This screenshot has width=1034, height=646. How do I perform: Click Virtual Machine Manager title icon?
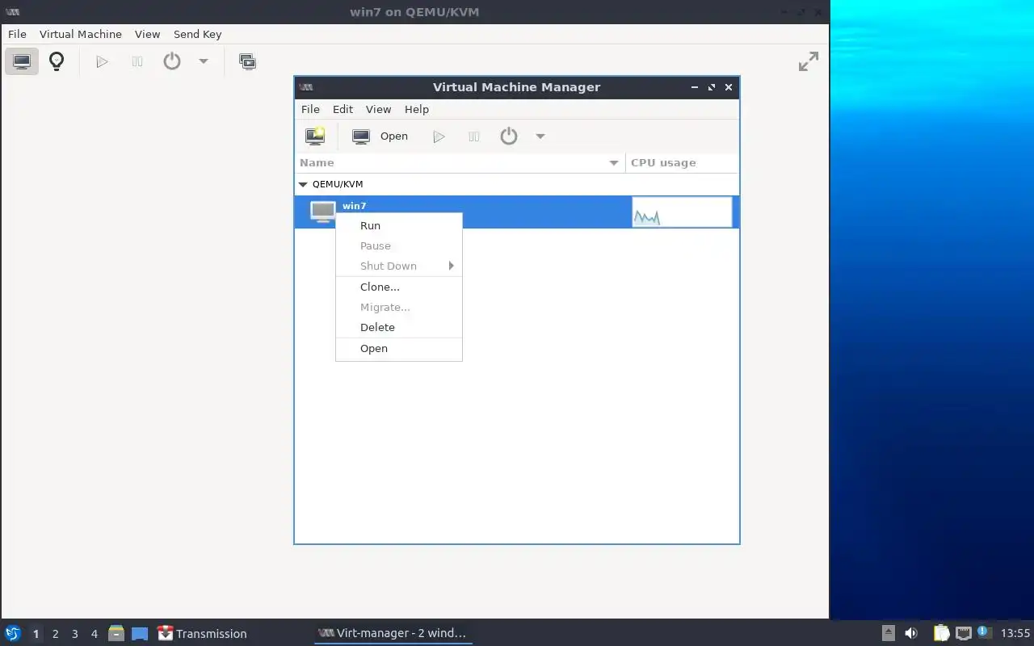coord(306,87)
